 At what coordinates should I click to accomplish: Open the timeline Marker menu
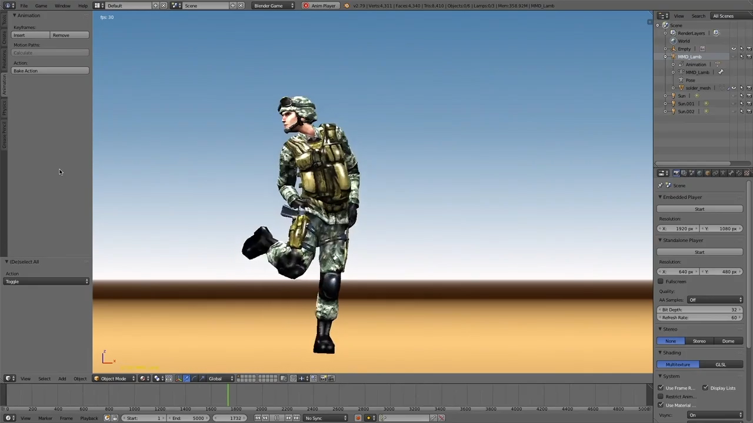(45, 418)
